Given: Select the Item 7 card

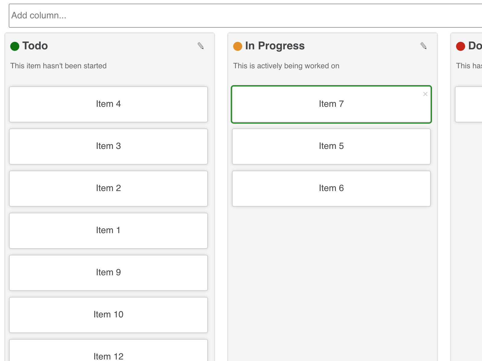Looking at the screenshot, I should click(x=331, y=104).
